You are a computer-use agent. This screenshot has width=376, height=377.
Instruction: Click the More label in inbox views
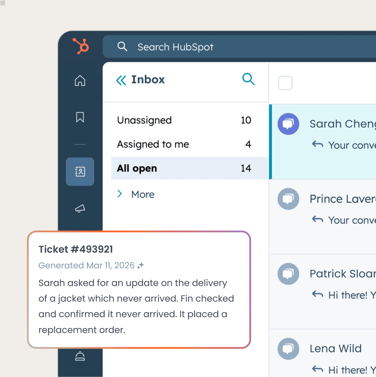pos(143,194)
